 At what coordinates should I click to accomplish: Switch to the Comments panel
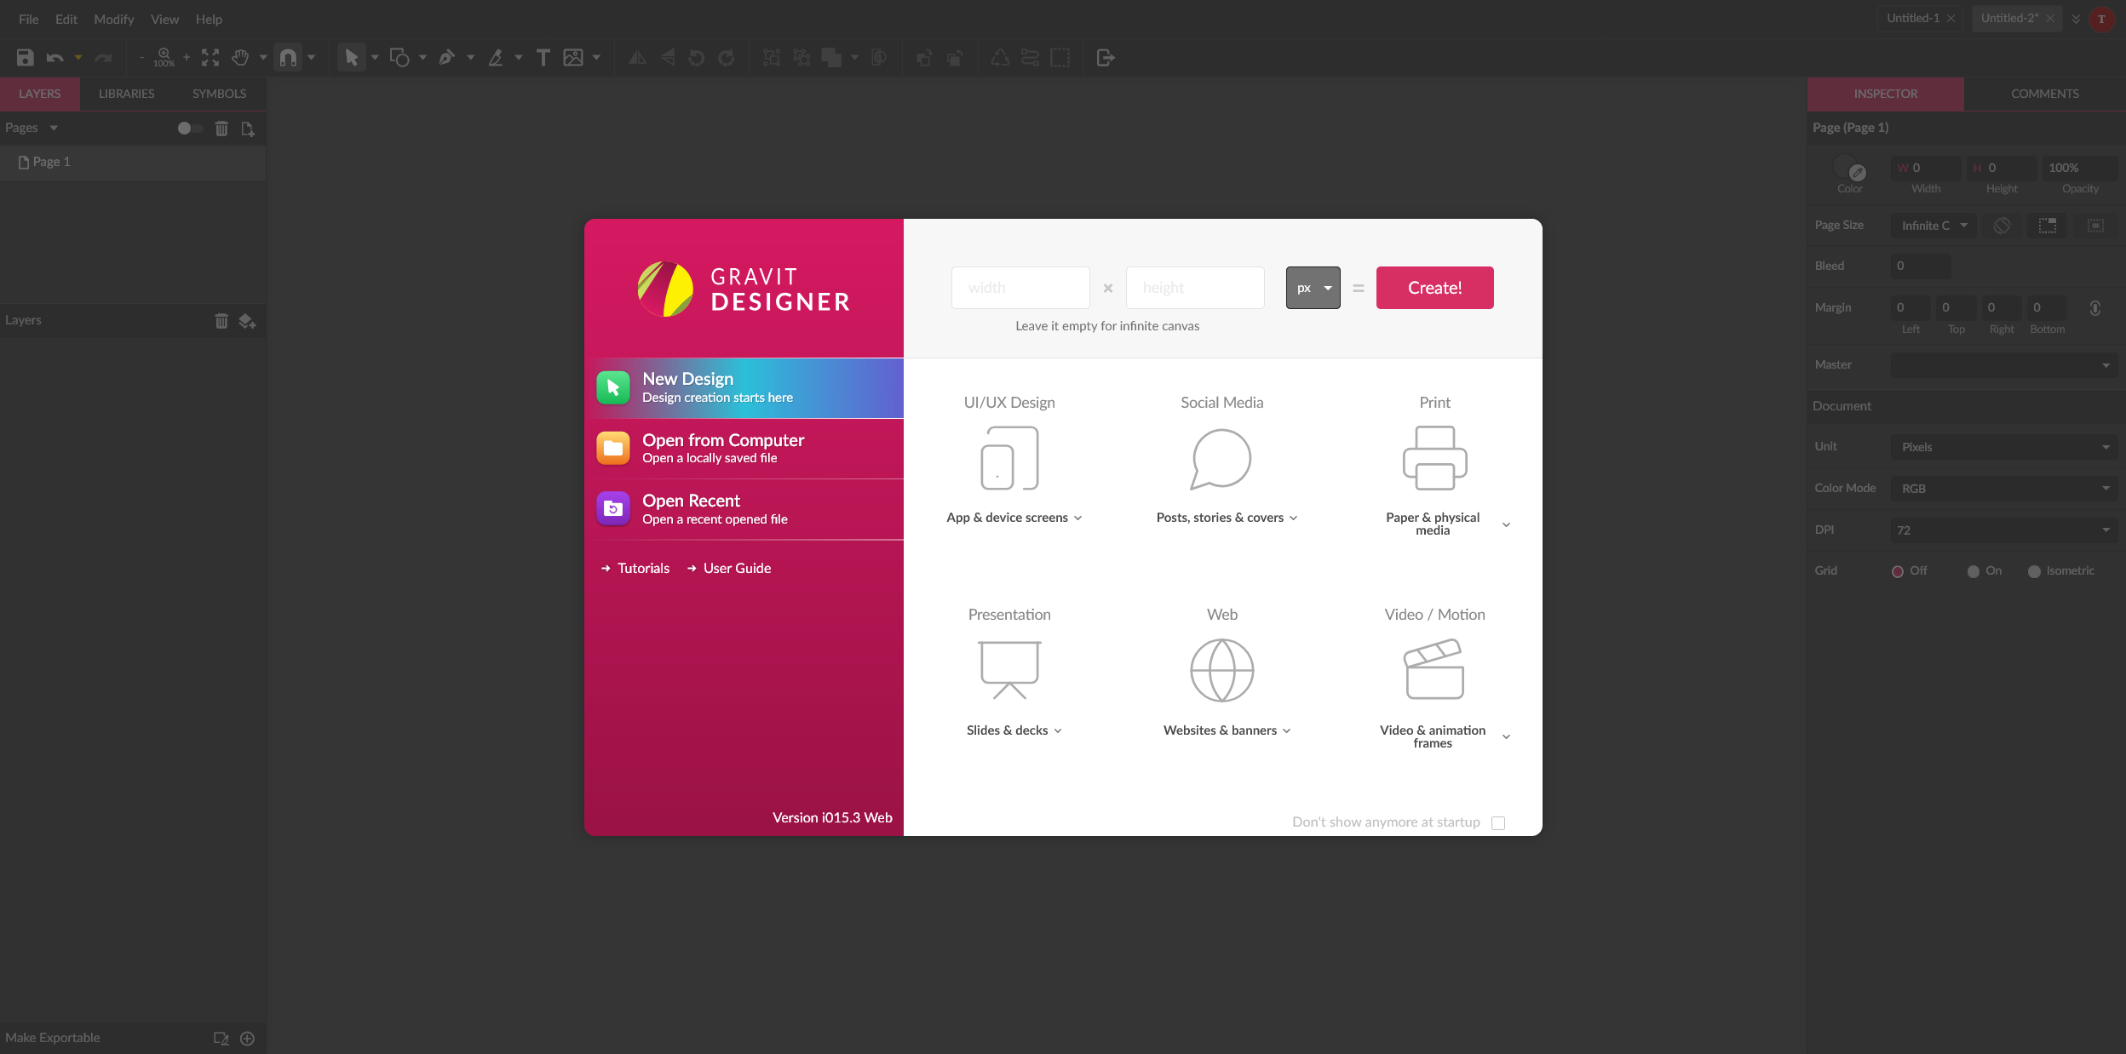2044,94
